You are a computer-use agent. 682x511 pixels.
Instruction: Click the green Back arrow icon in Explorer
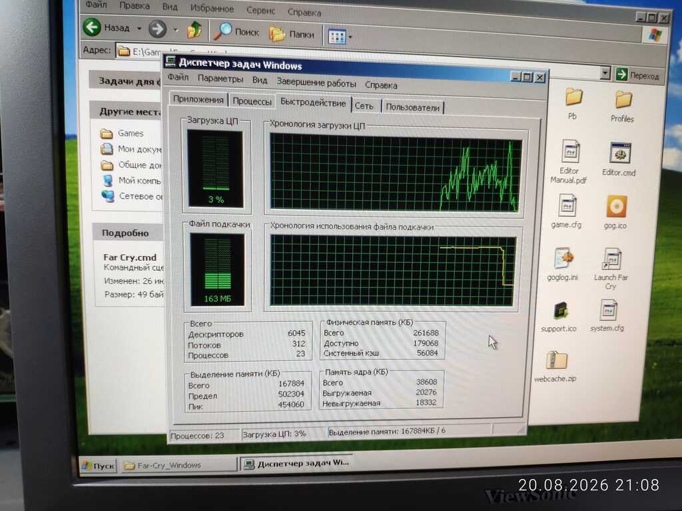[x=92, y=27]
